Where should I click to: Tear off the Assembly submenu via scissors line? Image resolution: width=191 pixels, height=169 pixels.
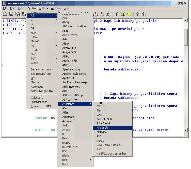click(x=112, y=103)
